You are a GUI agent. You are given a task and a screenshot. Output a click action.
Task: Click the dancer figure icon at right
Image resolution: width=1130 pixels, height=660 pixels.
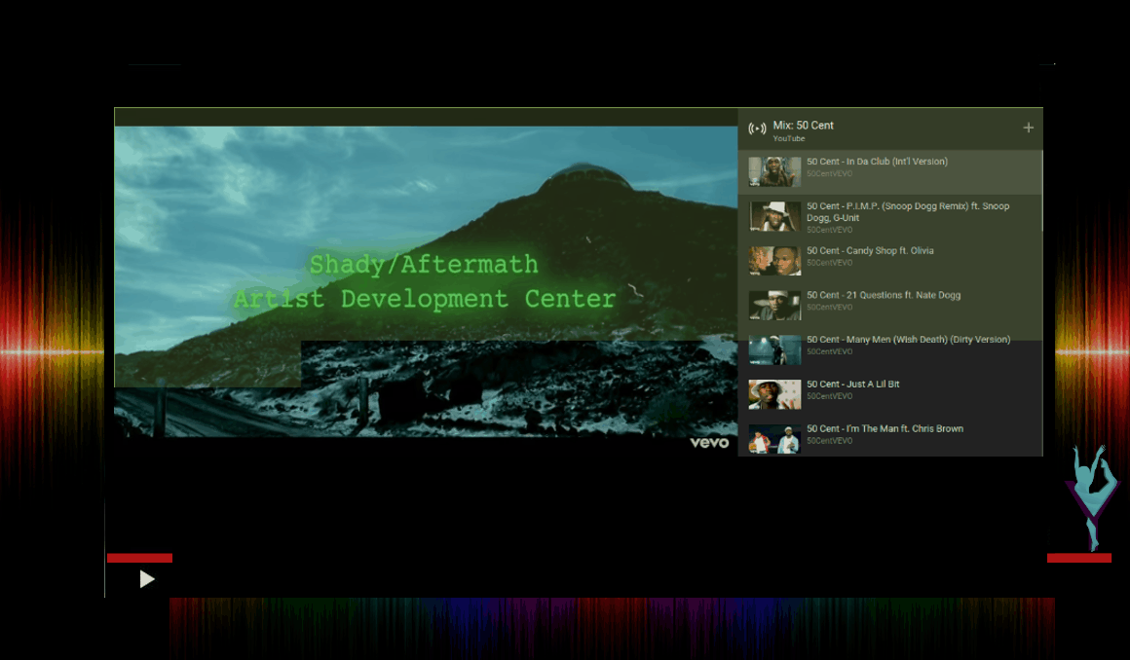click(1093, 497)
